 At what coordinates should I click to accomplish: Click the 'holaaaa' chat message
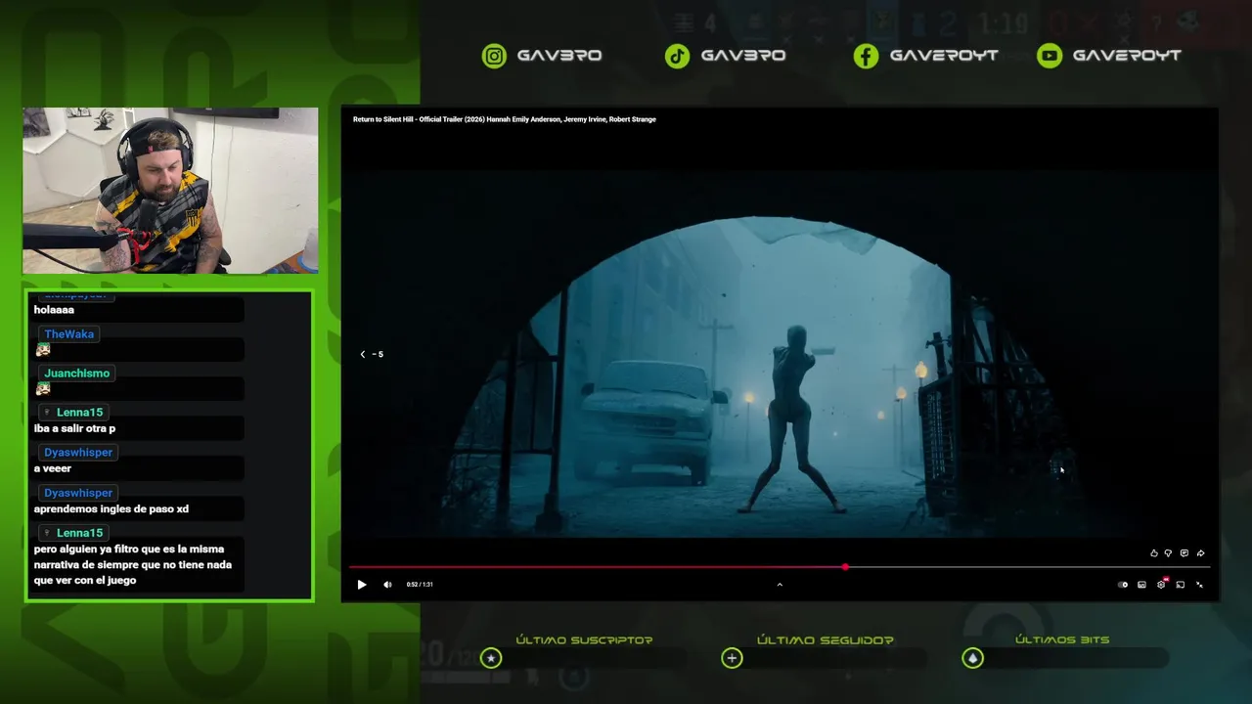[x=54, y=310]
